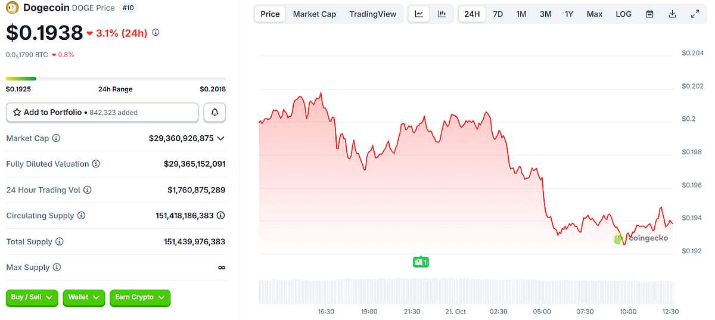Click the $29,365,152,091 valuation value

pyautogui.click(x=195, y=164)
